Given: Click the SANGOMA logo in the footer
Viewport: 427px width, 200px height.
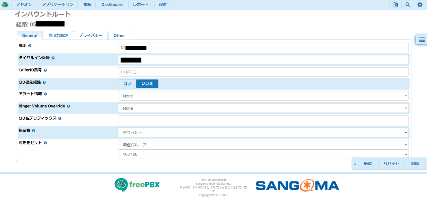Looking at the screenshot, I should pos(297,185).
